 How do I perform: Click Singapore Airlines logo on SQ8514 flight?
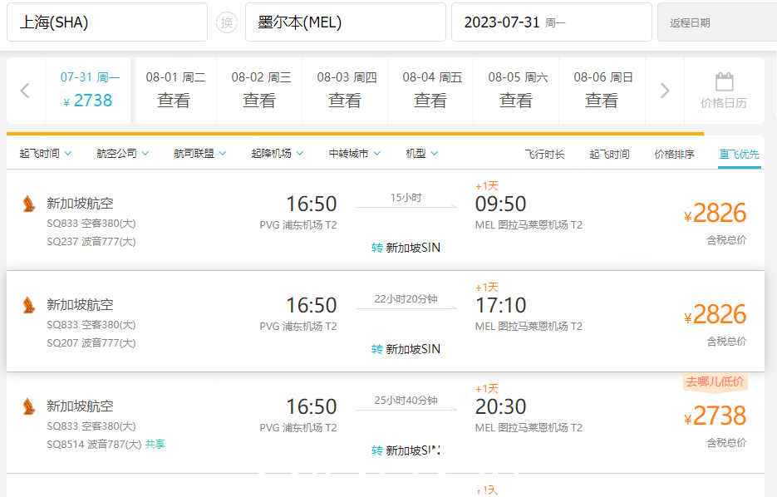tap(29, 406)
